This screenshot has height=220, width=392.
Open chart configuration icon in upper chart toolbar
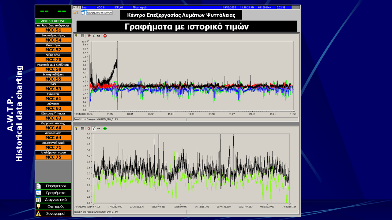point(82,36)
